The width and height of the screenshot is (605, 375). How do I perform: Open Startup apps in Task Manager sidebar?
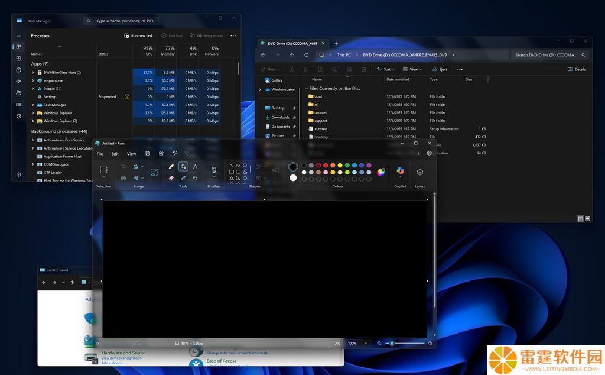(18, 82)
